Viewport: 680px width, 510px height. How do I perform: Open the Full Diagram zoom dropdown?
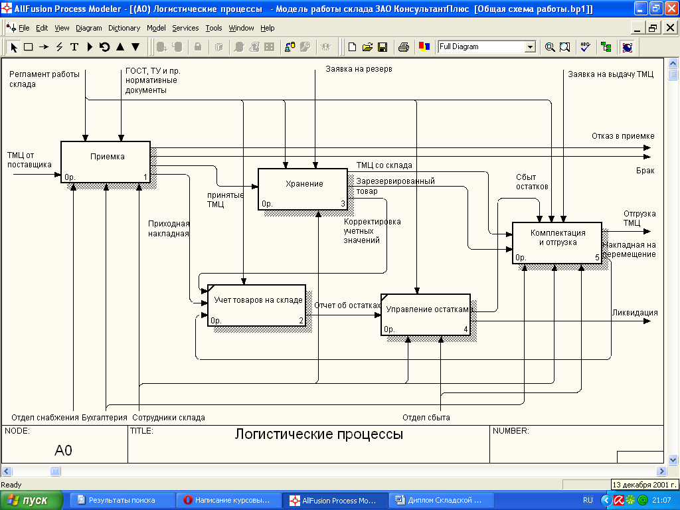click(530, 47)
